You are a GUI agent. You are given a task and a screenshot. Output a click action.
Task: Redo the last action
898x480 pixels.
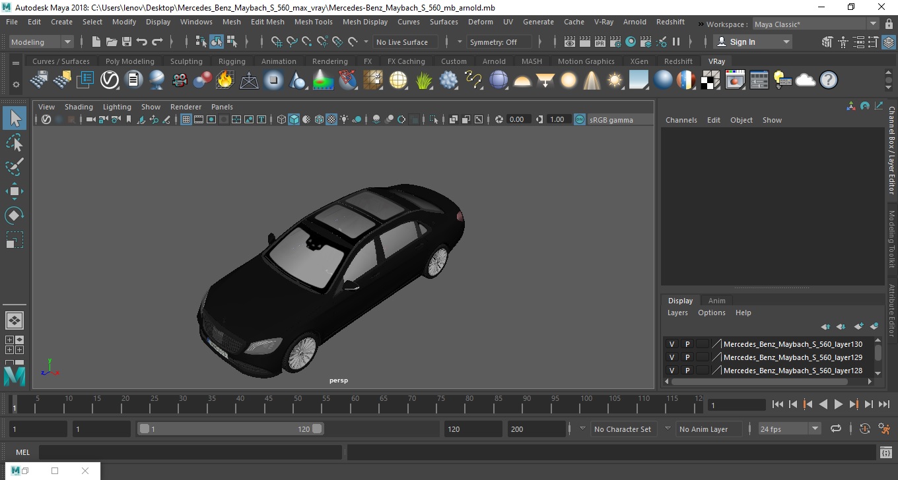coord(157,42)
